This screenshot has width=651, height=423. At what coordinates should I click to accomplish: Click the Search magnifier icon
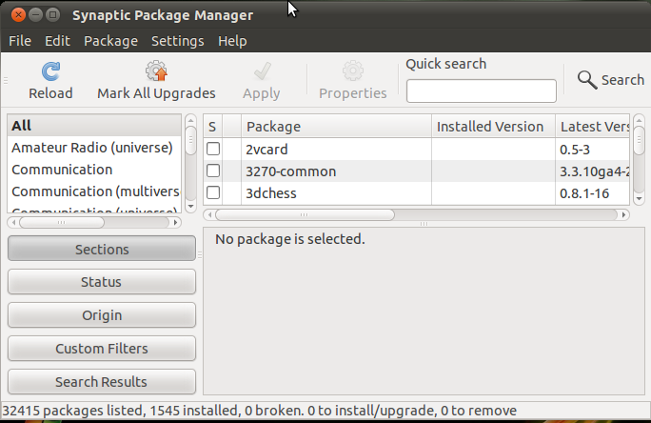(x=587, y=79)
